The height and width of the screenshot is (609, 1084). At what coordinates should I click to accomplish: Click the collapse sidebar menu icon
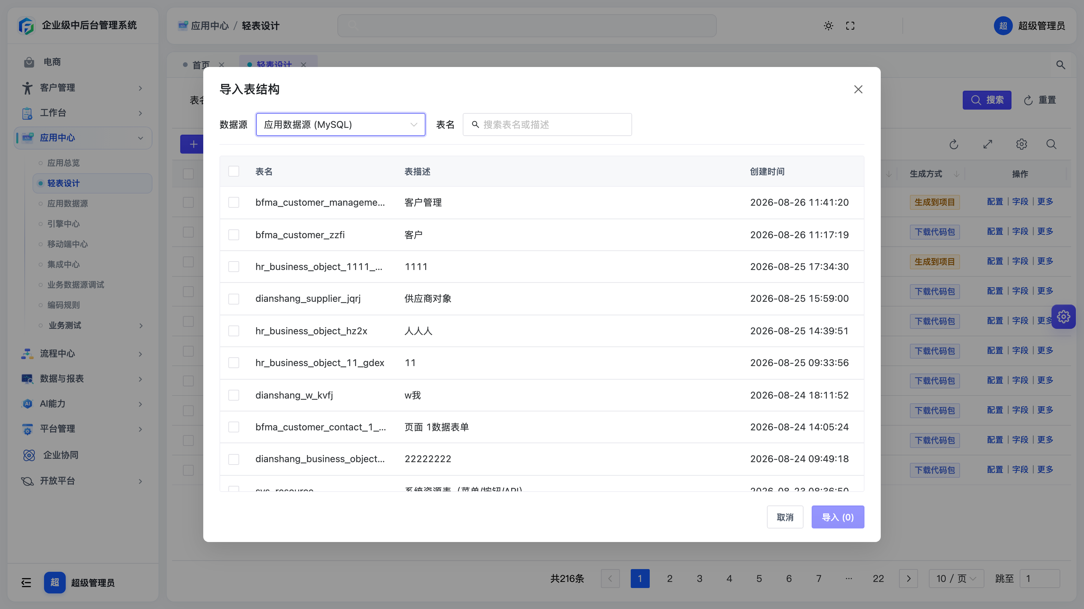(x=26, y=583)
